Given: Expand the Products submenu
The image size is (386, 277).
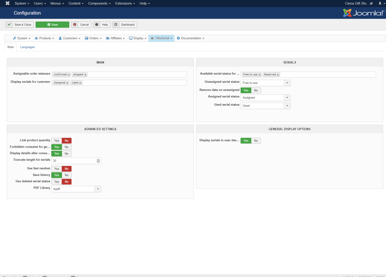Looking at the screenshot, I should click(x=44, y=38).
